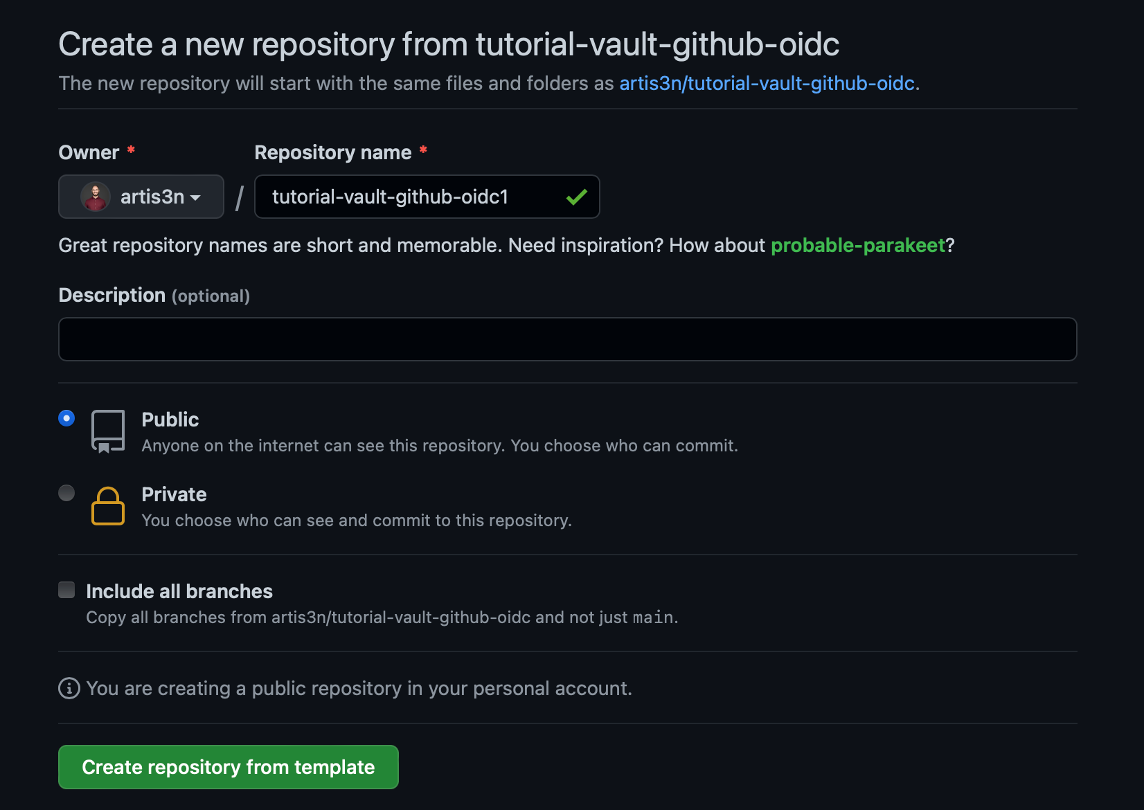Select the Private radio button
Viewport: 1144px width, 810px height.
pos(66,493)
